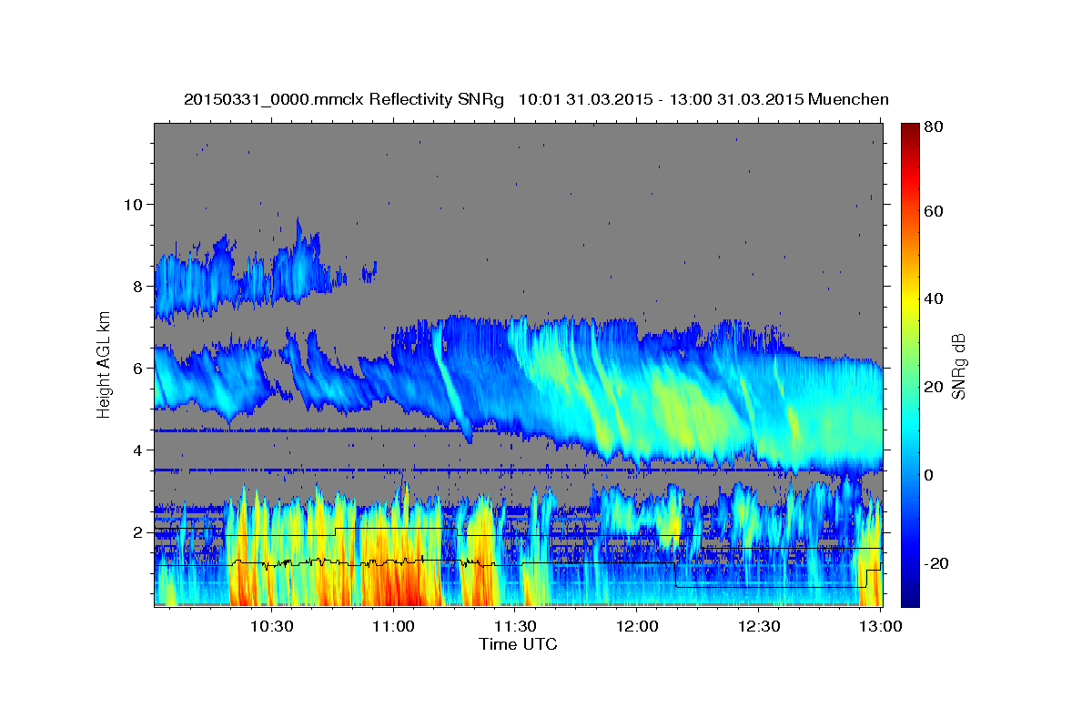Click the 'Time UTC' x-axis label

(x=518, y=644)
